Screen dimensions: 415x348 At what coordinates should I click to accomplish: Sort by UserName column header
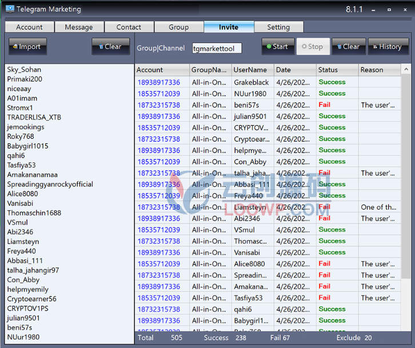click(x=253, y=70)
